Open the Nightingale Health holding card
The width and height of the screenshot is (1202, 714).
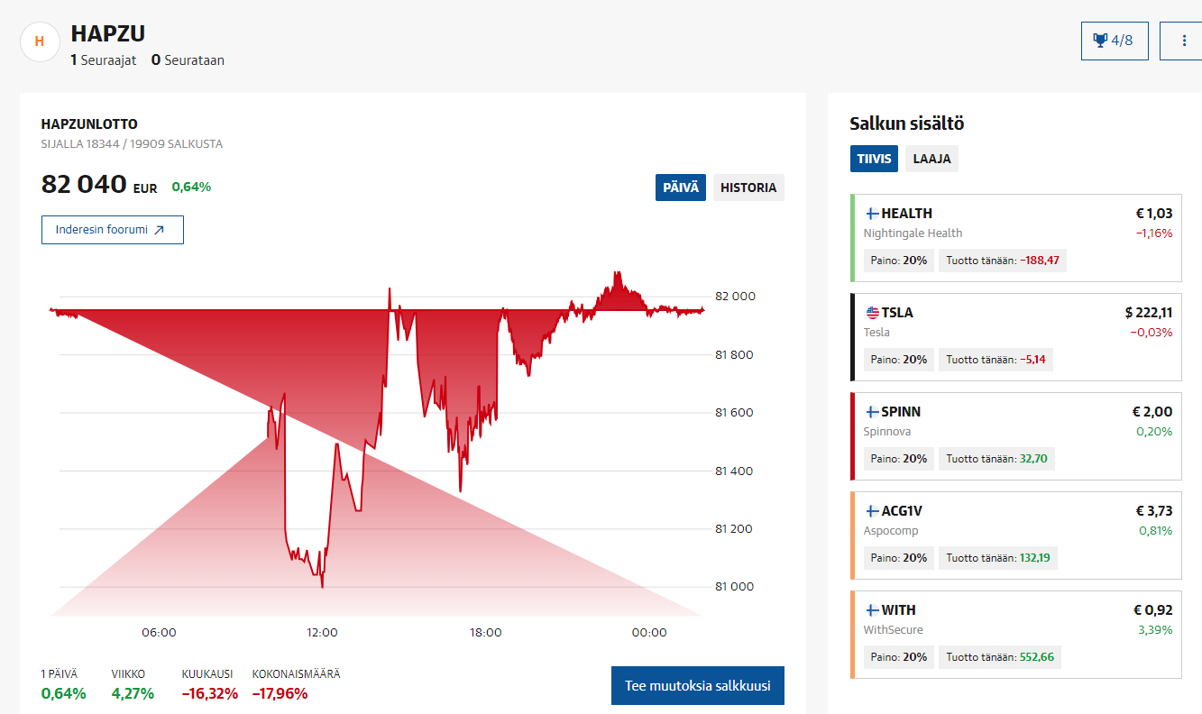click(1014, 237)
